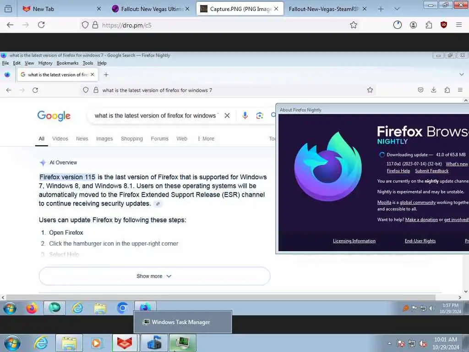Open a new tab in outer browser
This screenshot has height=352, width=469.
(381, 9)
